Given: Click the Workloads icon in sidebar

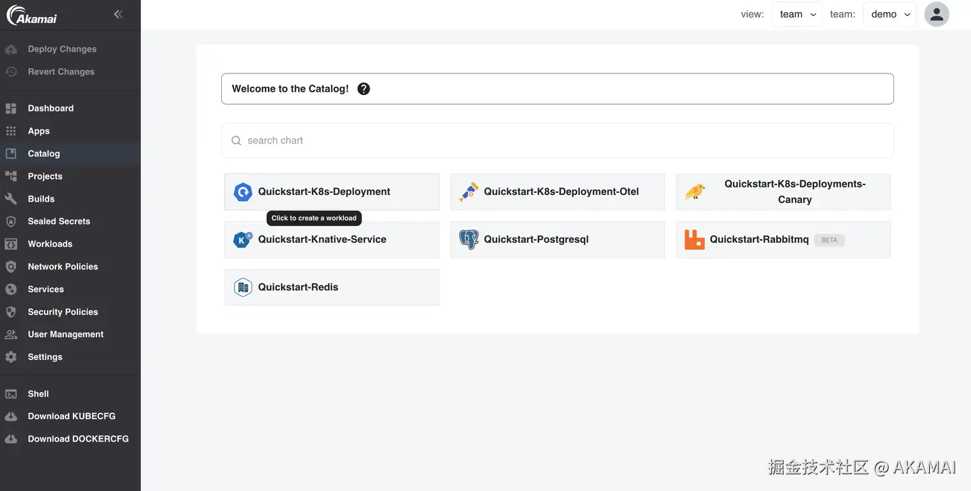Looking at the screenshot, I should point(11,244).
